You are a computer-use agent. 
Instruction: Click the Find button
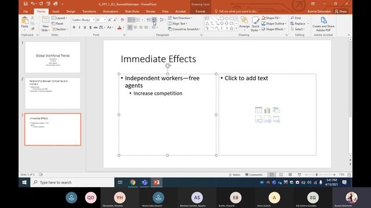click(296, 18)
